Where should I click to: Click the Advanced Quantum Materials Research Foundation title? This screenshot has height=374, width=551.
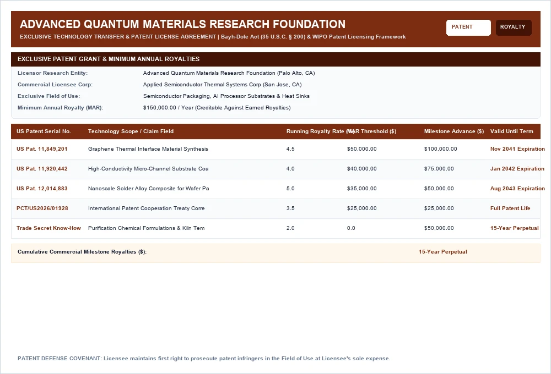[182, 24]
